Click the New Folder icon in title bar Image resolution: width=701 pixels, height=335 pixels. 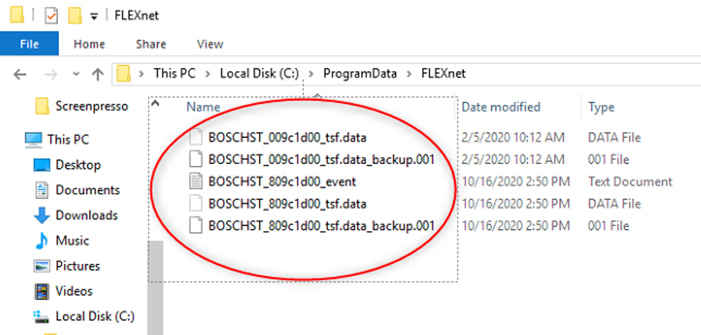click(x=74, y=15)
